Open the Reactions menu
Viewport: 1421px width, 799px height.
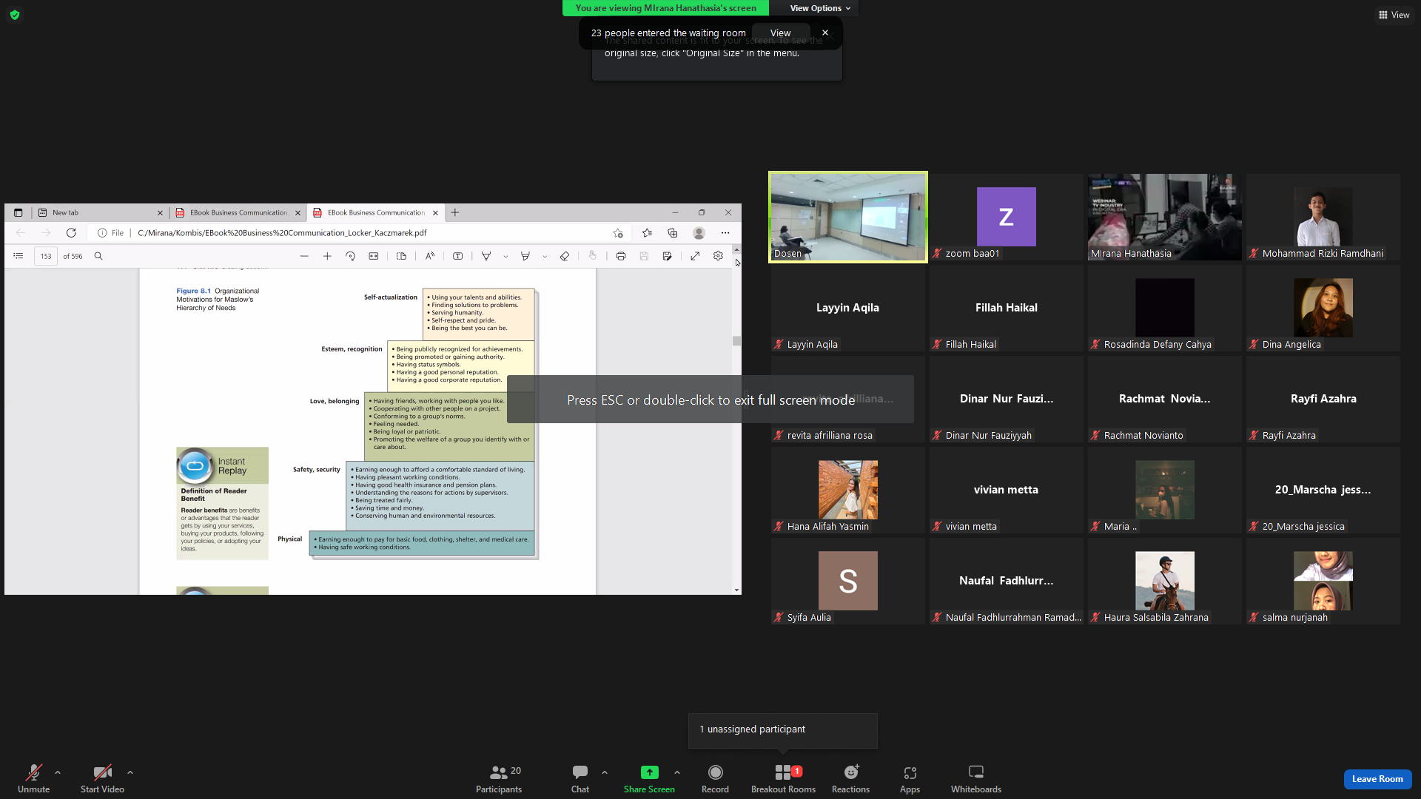coord(850,779)
